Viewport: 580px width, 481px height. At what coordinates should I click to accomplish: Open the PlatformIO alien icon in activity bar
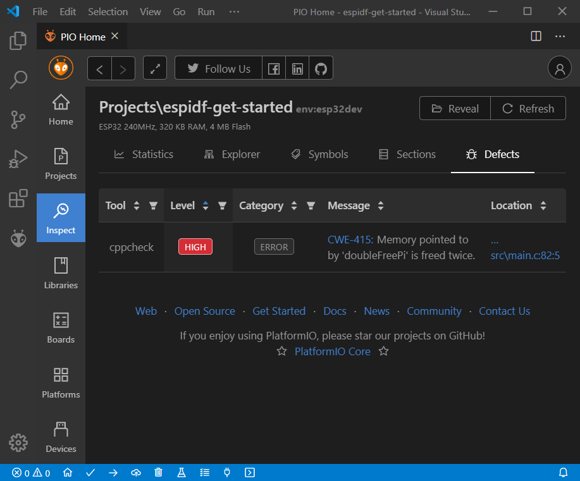18,238
